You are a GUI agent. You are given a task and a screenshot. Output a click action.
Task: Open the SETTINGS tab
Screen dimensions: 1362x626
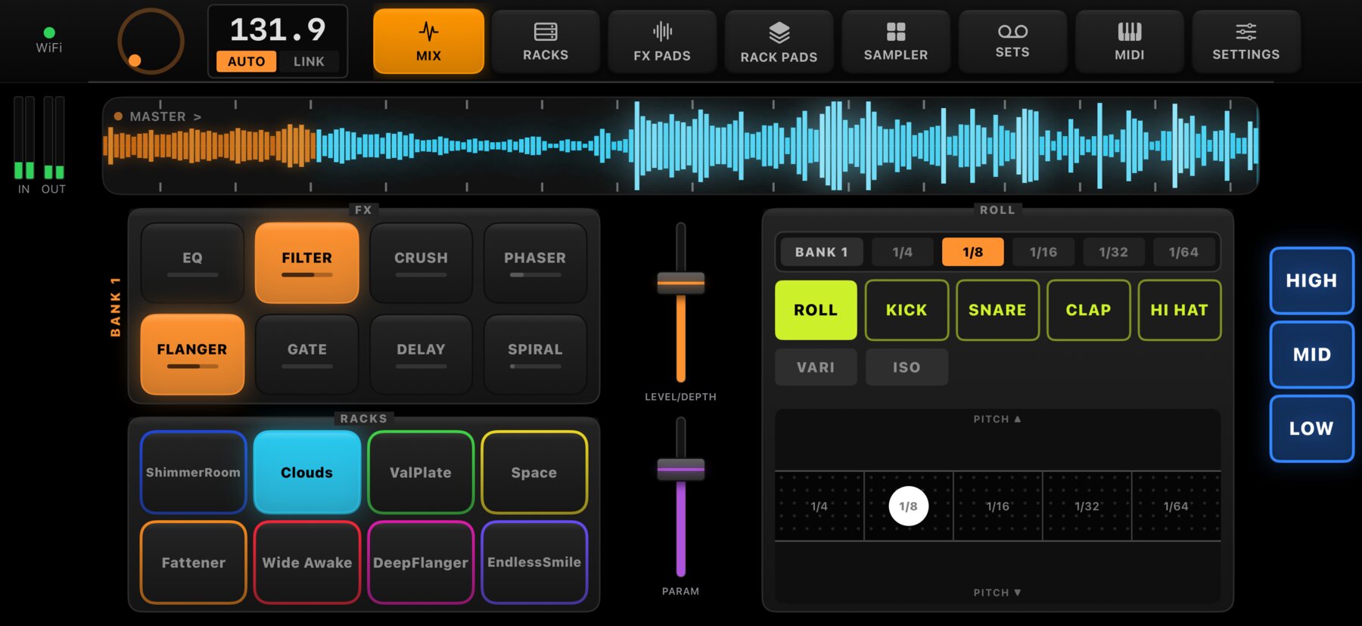1246,42
